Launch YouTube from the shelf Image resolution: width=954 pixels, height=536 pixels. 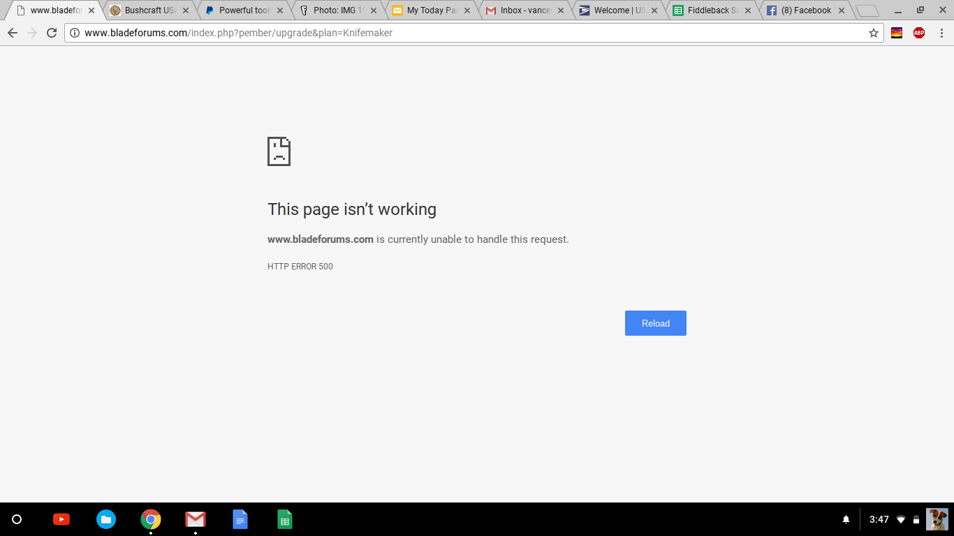61,519
